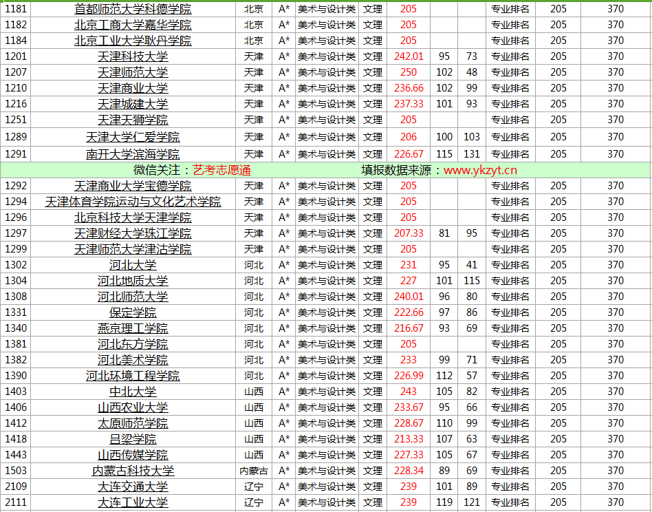The width and height of the screenshot is (652, 512).
Task: Open the 天津师范大学津沽学院 link
Action: point(133,249)
